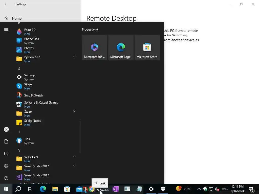
Task: Launch Skype from the app list
Action: coord(46,86)
